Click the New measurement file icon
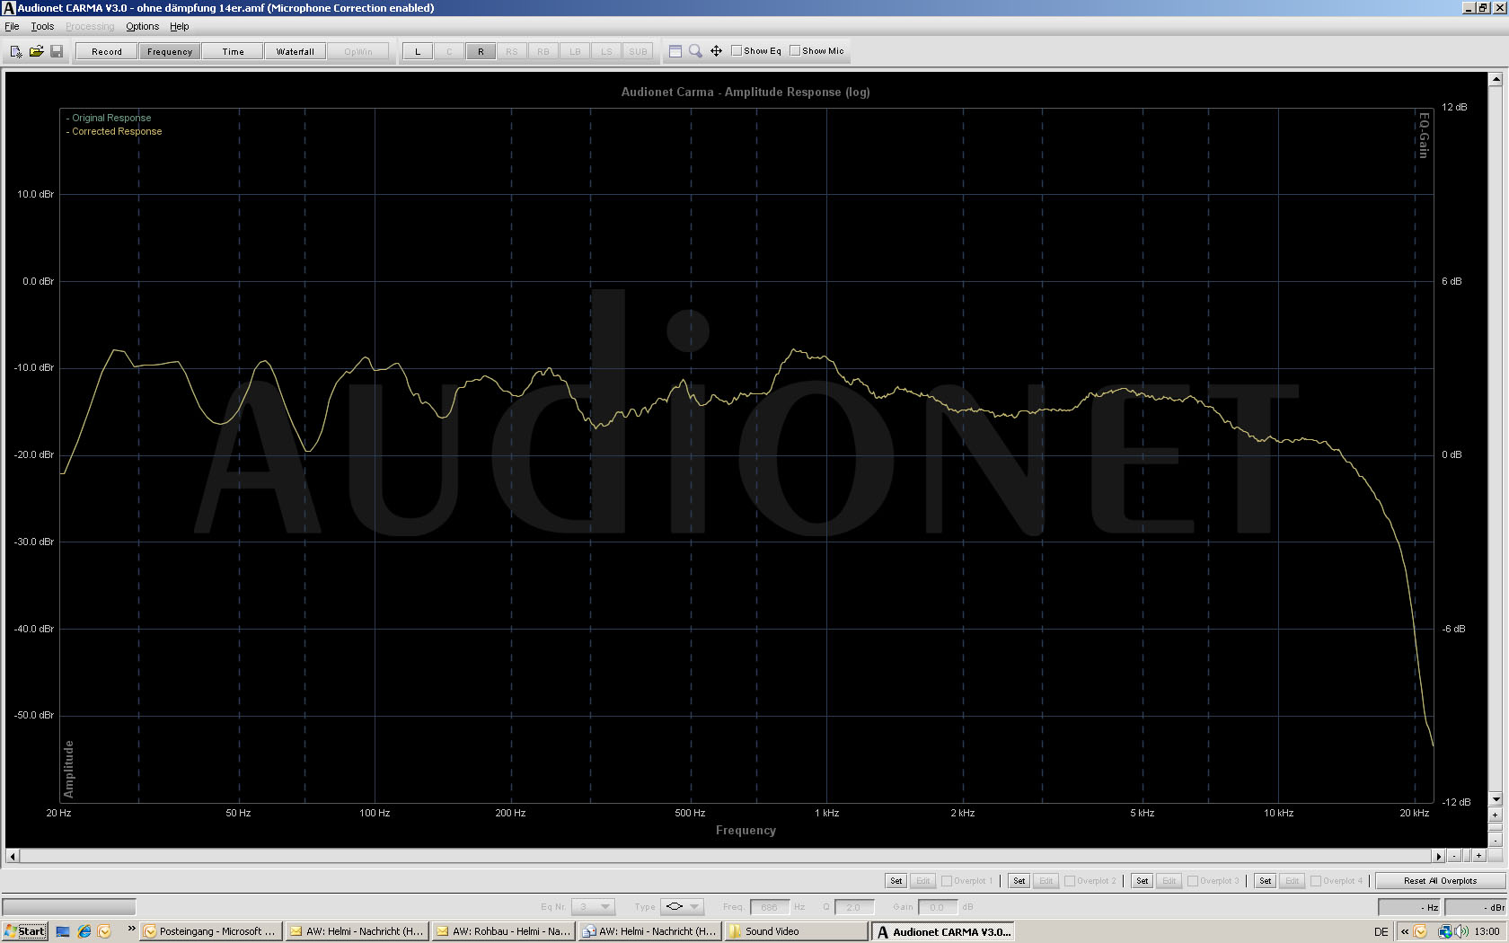The width and height of the screenshot is (1509, 943). pyautogui.click(x=16, y=51)
